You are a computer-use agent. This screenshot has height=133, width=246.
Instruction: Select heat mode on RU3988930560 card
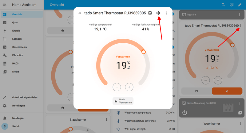click(x=227, y=91)
